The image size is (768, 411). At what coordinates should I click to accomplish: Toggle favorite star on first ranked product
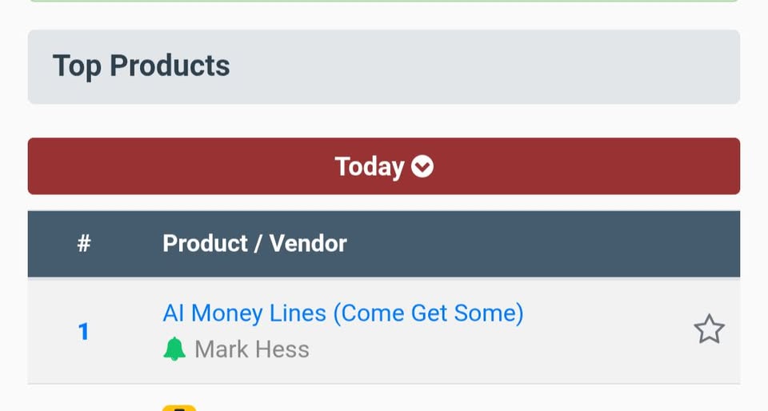click(709, 329)
